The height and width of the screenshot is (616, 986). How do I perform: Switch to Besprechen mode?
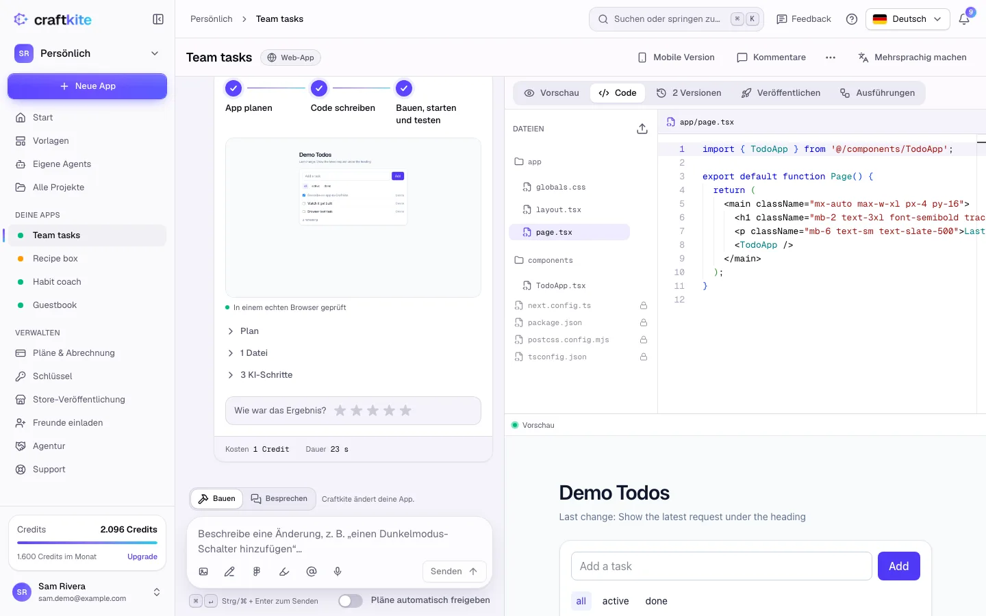pos(279,499)
